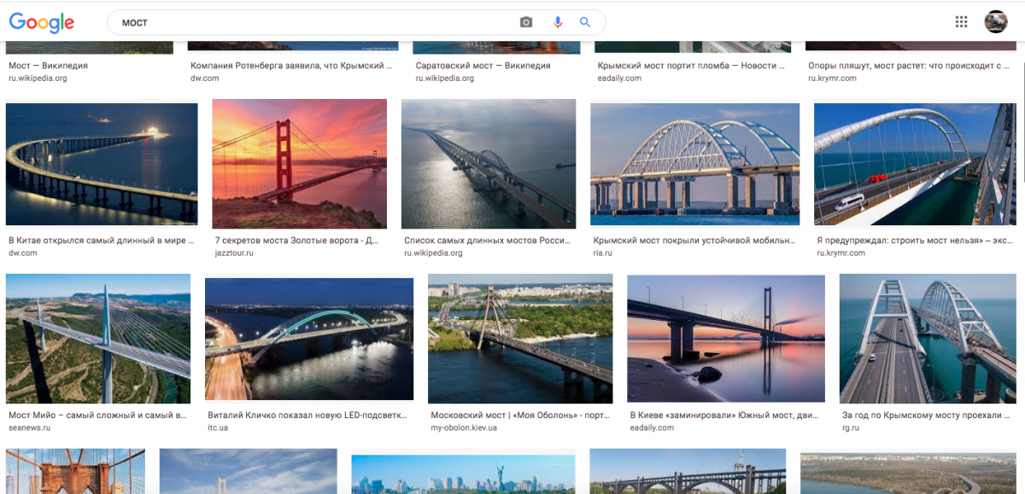1025x494 pixels.
Task: Open '7 секретов моста Золотые ворота' link
Action: pos(296,241)
